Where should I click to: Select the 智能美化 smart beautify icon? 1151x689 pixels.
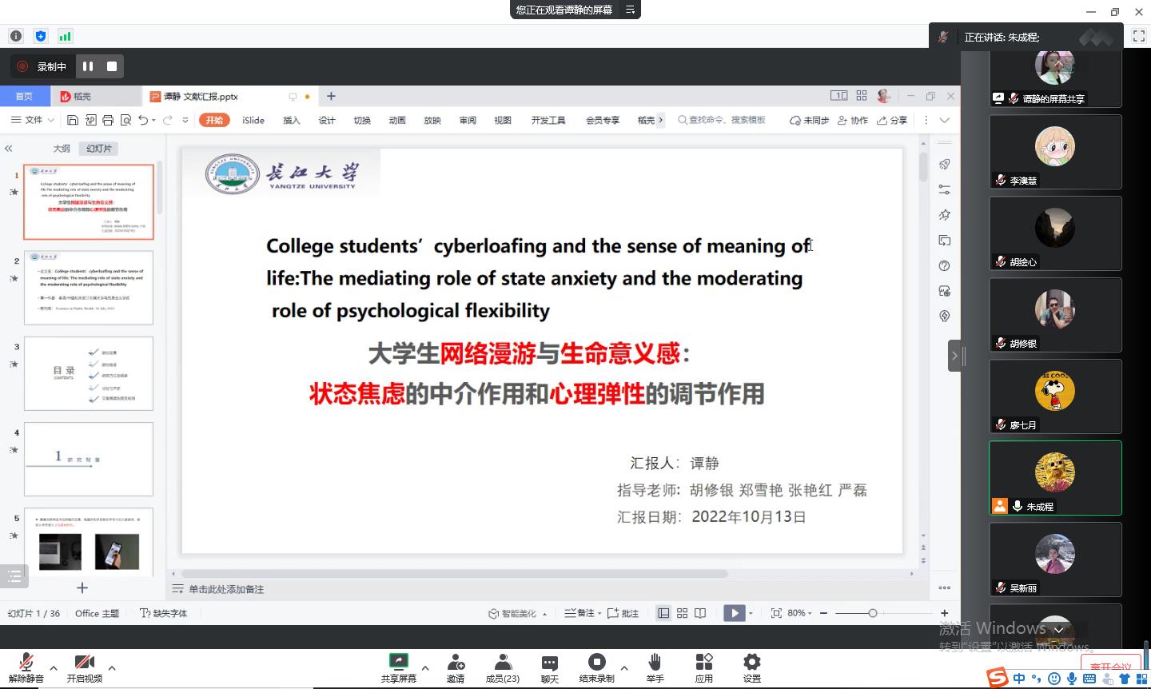click(492, 613)
